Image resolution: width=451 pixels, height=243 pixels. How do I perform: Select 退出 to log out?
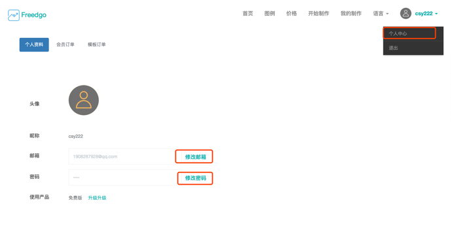click(413, 48)
